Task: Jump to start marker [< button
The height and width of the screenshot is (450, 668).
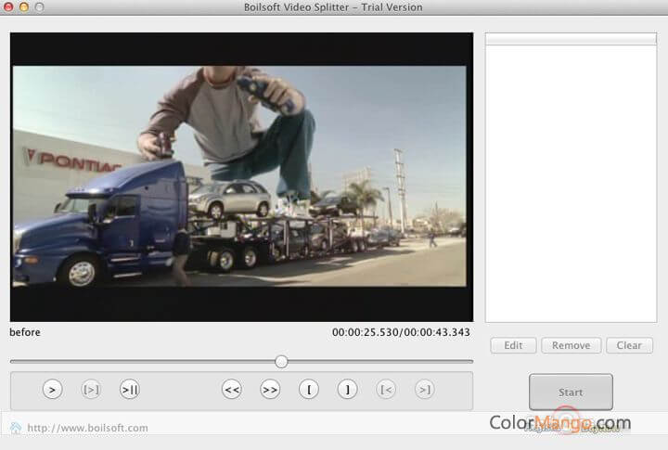Action: tap(386, 390)
